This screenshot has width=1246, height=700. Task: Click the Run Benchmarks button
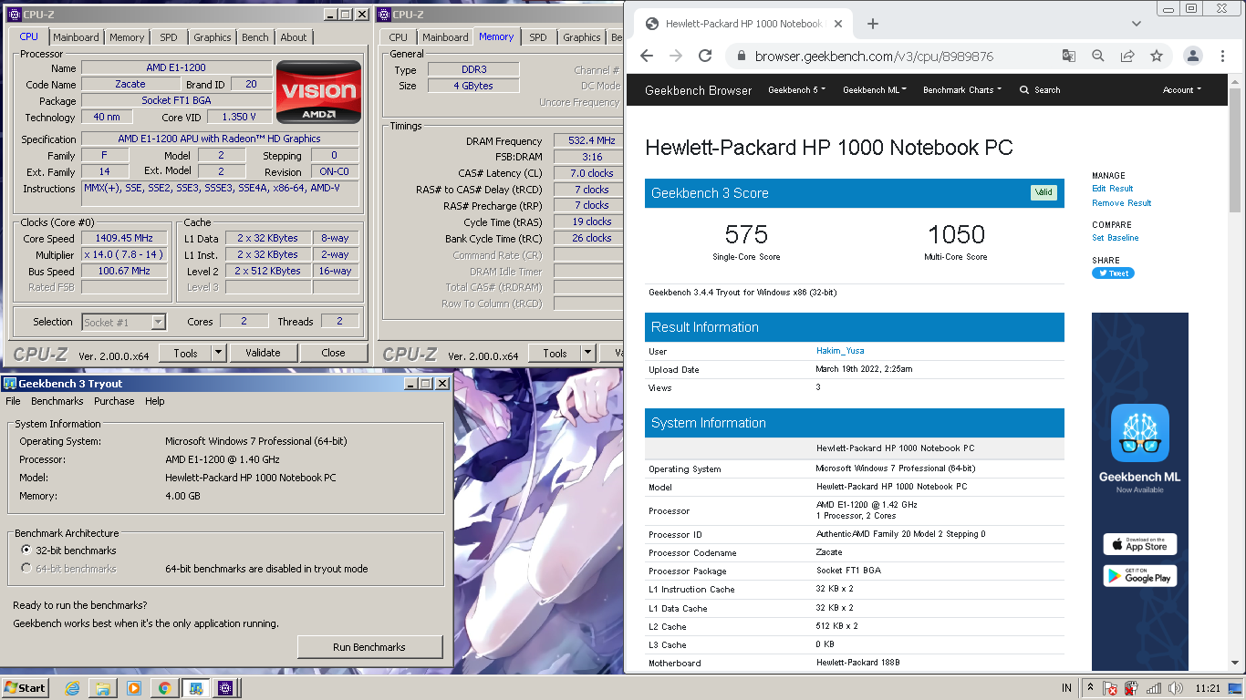coord(369,647)
